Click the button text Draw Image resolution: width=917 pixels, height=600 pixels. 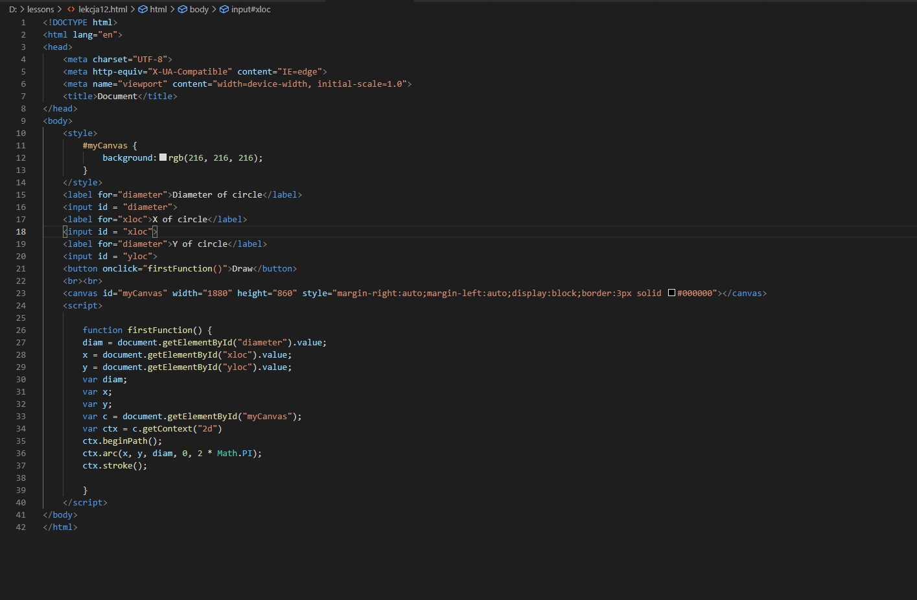click(x=242, y=269)
